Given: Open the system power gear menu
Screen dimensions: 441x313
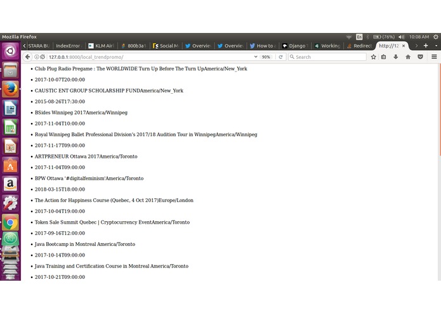Looking at the screenshot, I should coord(436,37).
